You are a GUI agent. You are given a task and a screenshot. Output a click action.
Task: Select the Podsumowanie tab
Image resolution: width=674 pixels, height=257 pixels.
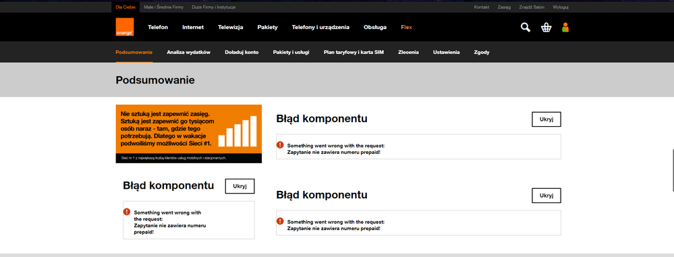(134, 52)
